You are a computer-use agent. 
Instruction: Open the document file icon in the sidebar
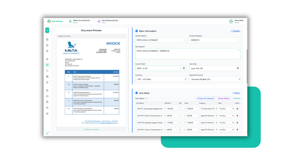click(47, 82)
